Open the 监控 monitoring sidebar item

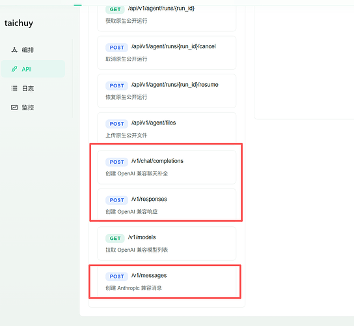(33, 108)
